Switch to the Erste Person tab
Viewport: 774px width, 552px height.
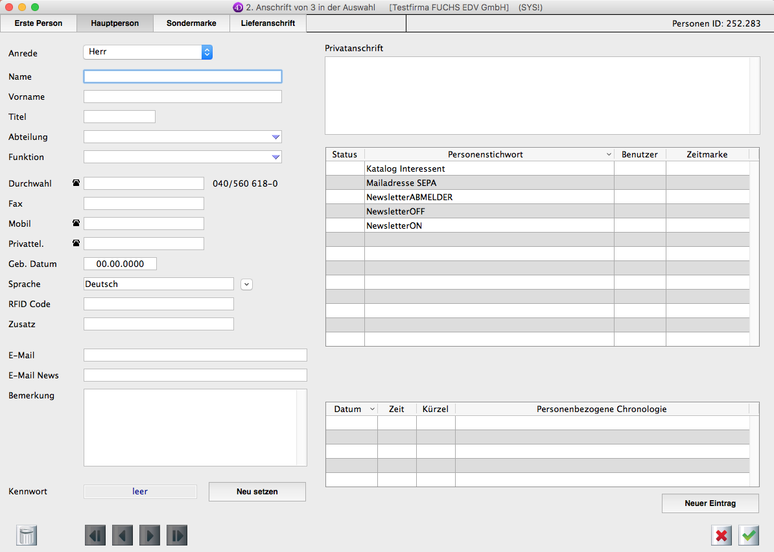tap(39, 23)
